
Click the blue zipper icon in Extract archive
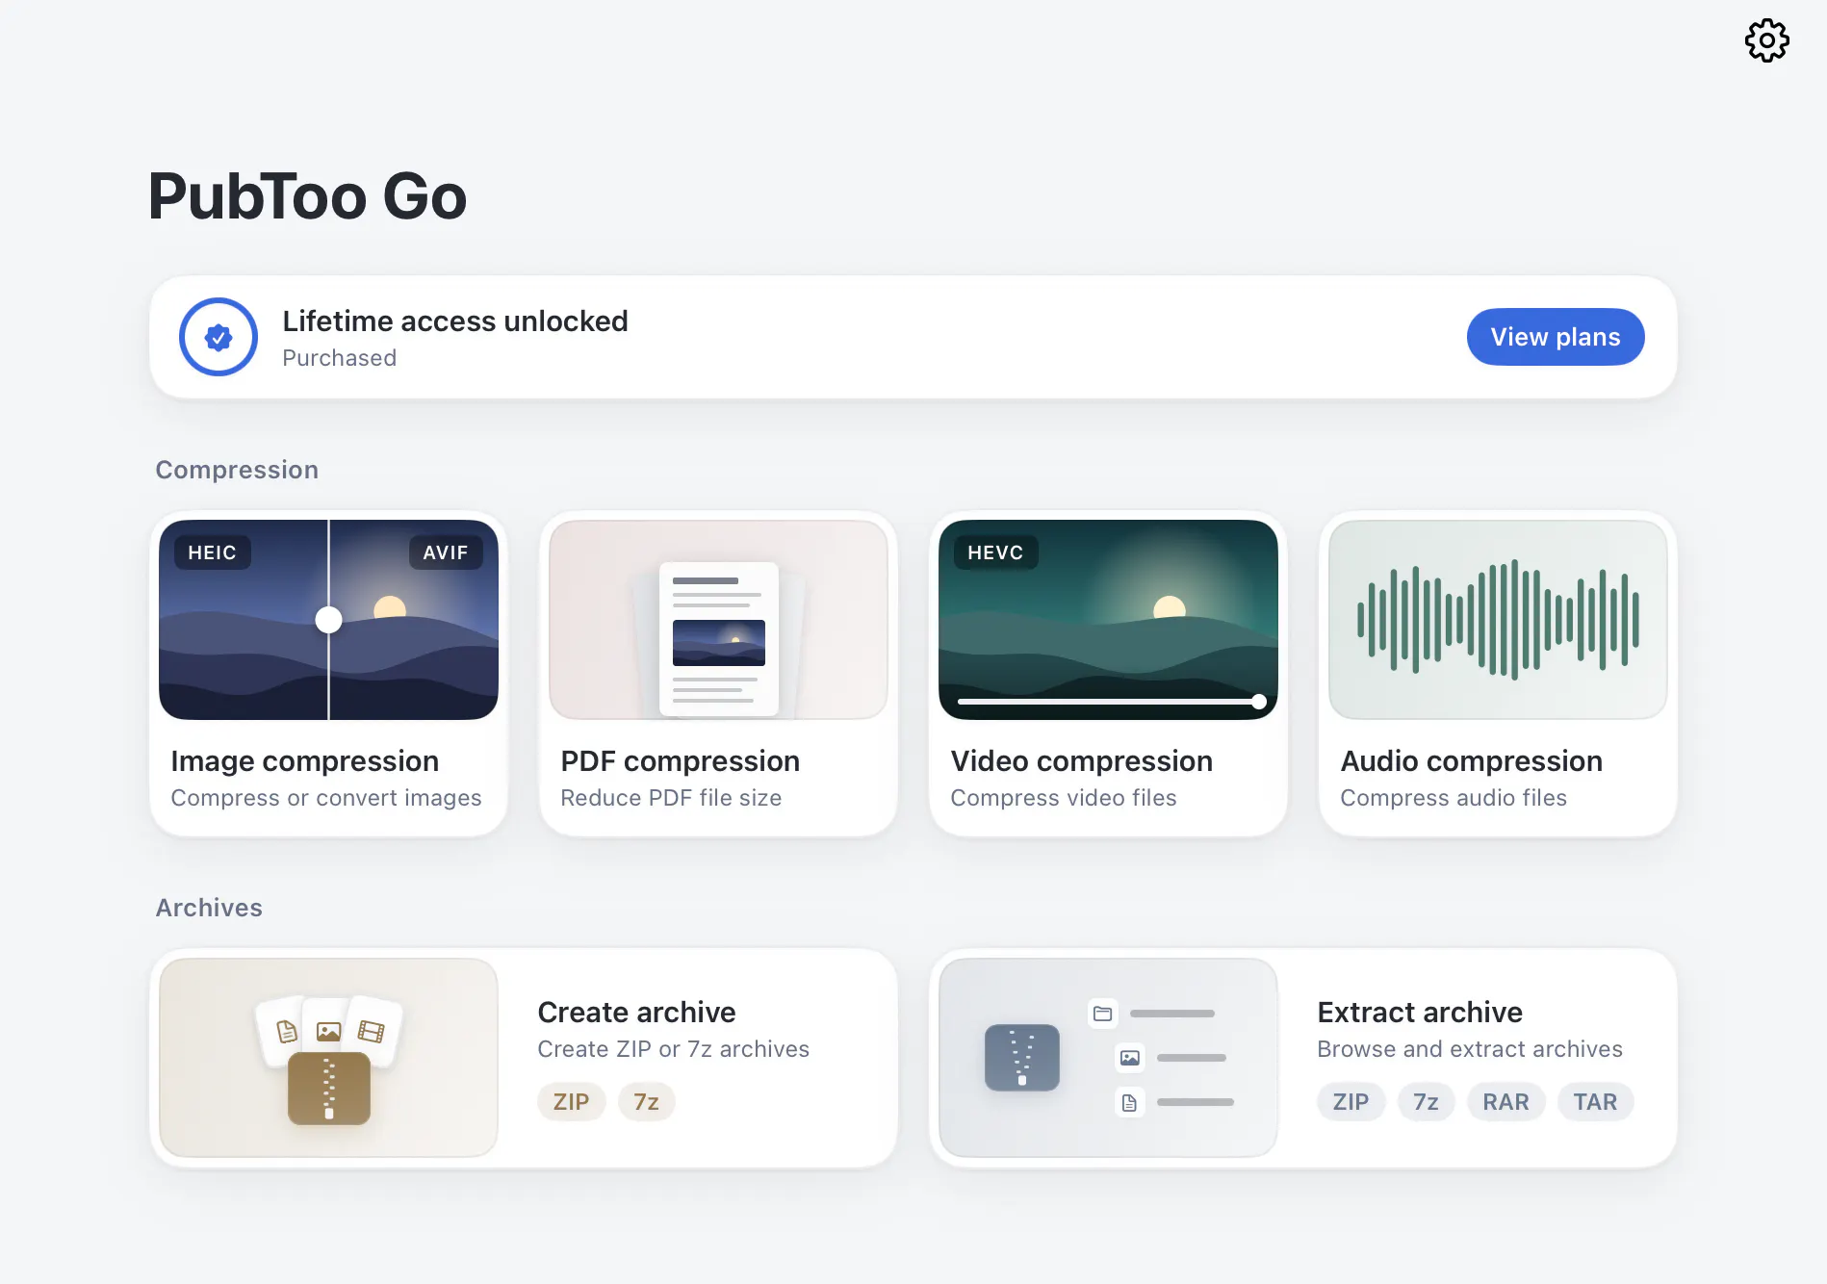point(1022,1058)
